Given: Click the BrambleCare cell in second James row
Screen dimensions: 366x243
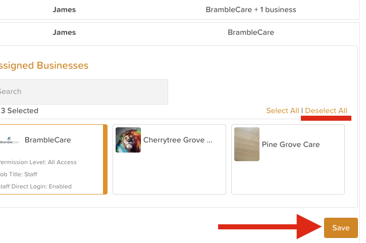Looking at the screenshot, I should [x=251, y=32].
